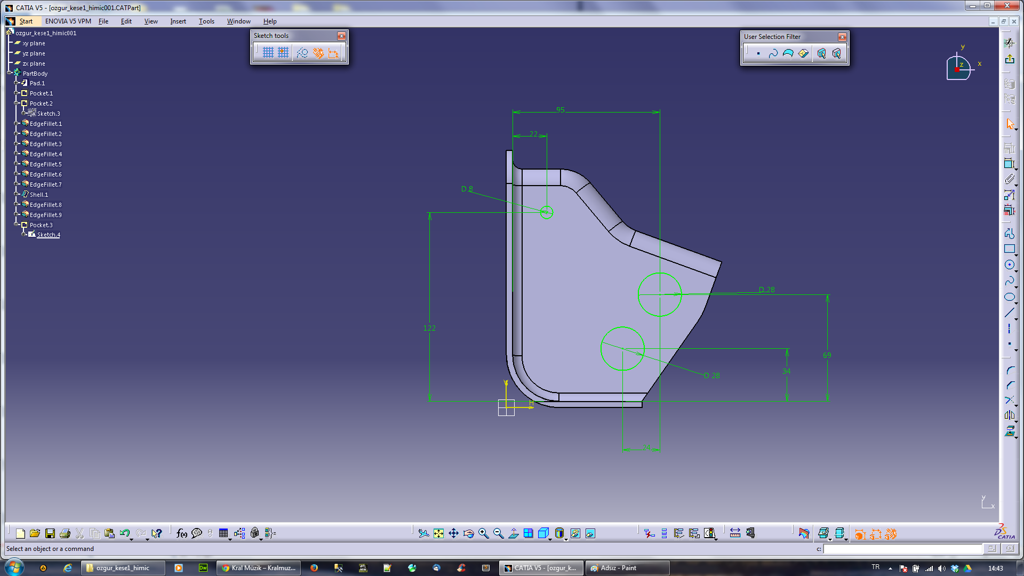Toggle Dimensional Constraints in Sketch tools
This screenshot has height=576, width=1024.
pos(333,53)
